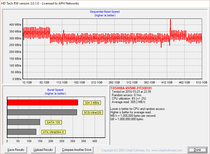Click the ATA UltraDMA 6 label
The width and height of the screenshot is (210, 154).
coord(53,132)
